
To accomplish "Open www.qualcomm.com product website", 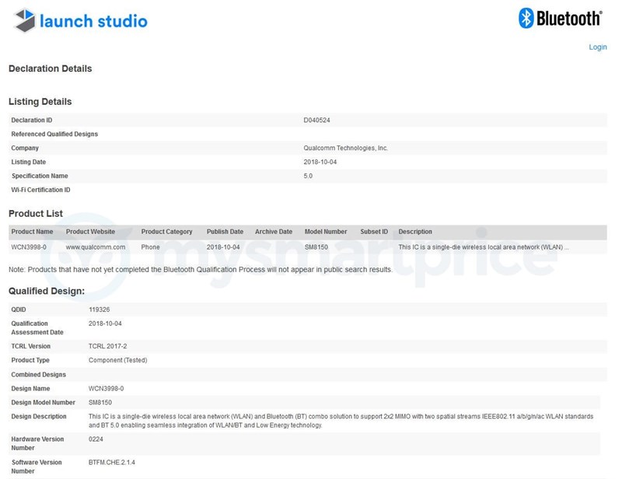I will 96,247.
